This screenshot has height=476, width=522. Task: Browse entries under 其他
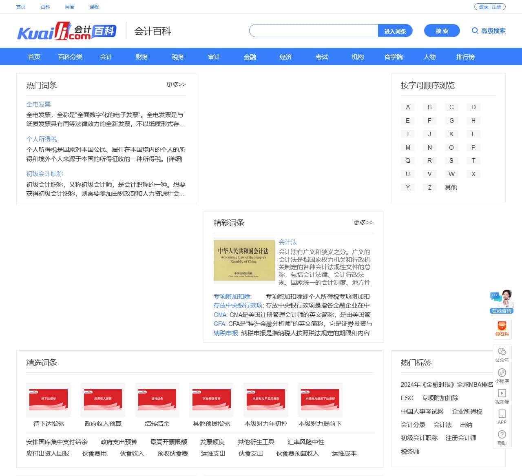coord(451,187)
